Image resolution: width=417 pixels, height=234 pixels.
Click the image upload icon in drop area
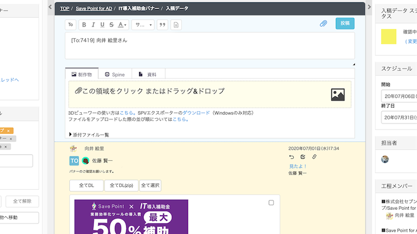tap(338, 95)
